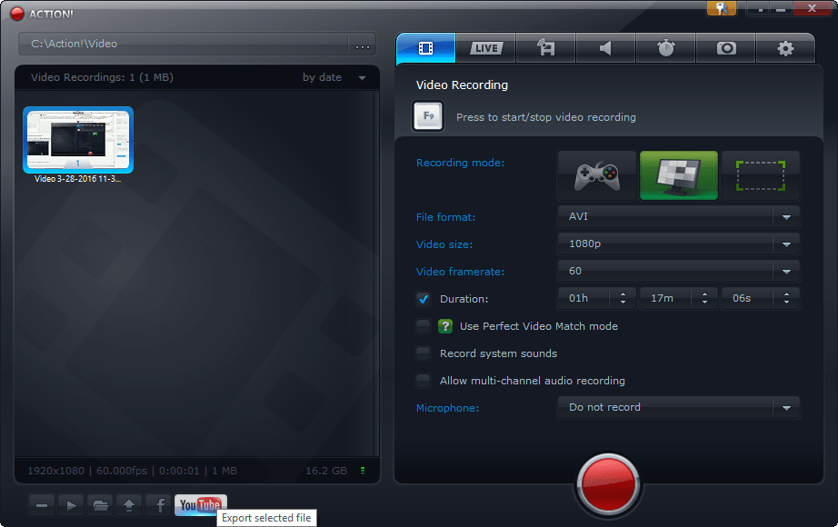The image size is (838, 527).
Task: Click the 0:00:01 video length status text
Action: (x=179, y=471)
